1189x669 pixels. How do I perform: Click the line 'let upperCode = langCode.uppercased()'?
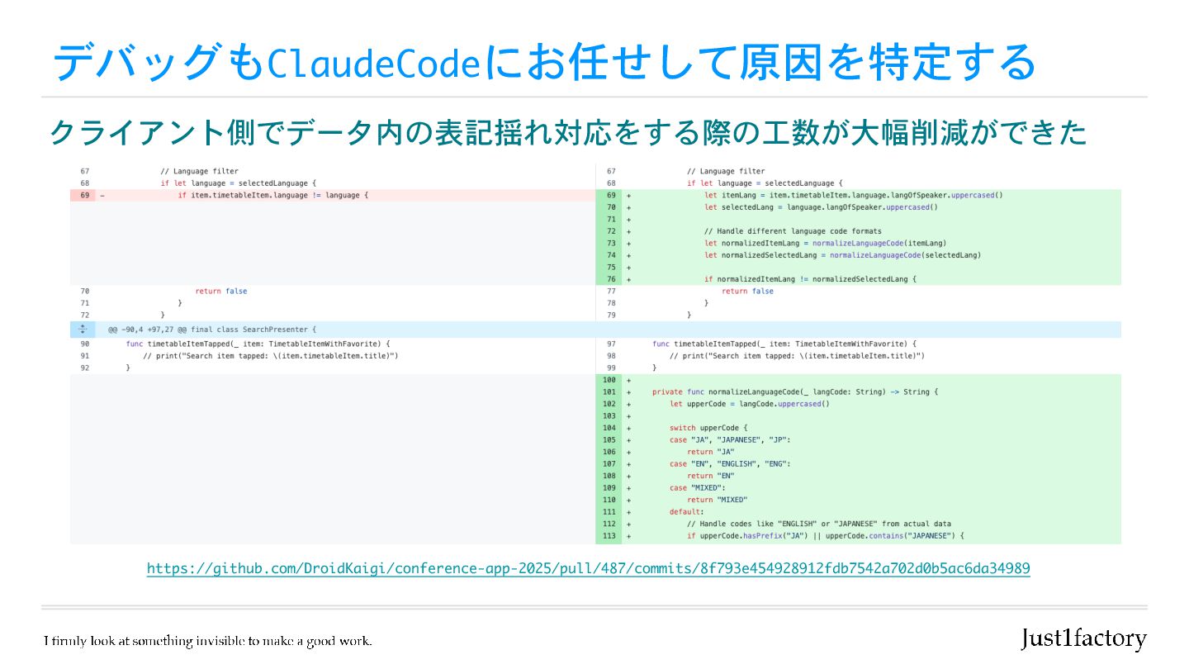749,404
